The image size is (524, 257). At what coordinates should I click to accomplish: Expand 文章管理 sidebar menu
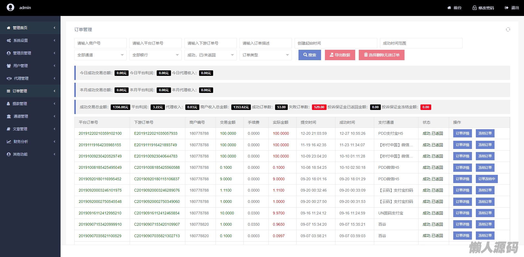point(20,129)
